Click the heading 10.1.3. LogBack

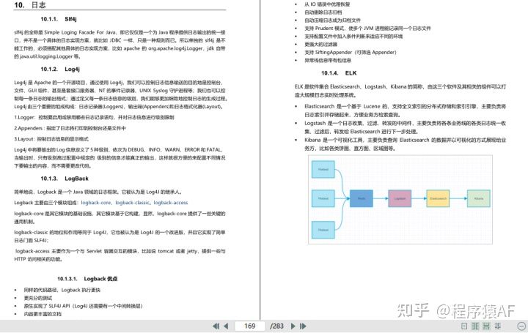(65, 179)
